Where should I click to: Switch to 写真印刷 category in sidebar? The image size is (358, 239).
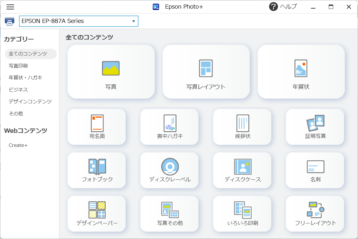[18, 66]
